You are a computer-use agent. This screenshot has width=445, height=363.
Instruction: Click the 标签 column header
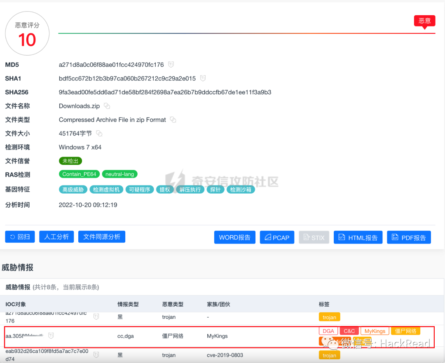[x=324, y=304]
